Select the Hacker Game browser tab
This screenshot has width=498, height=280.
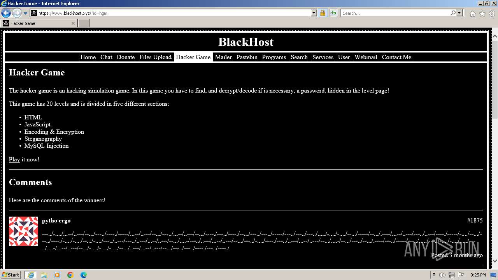pos(39,23)
